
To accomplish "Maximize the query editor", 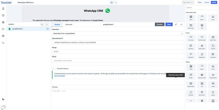I will tap(176, 24).
